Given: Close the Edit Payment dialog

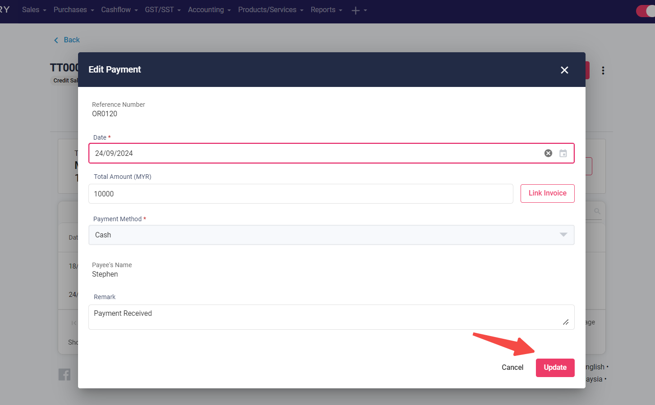Looking at the screenshot, I should (x=564, y=70).
